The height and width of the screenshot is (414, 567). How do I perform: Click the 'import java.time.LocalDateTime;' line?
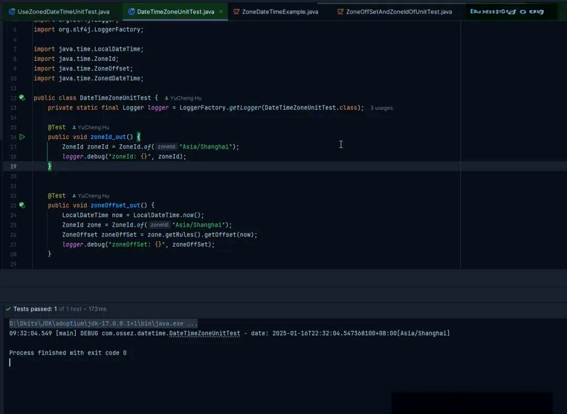point(89,49)
